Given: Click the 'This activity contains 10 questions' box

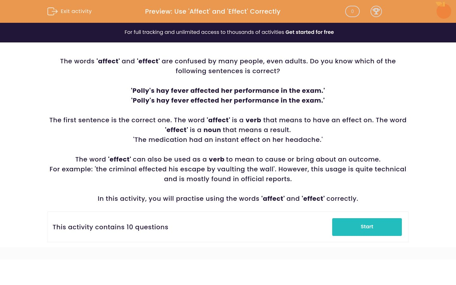Looking at the screenshot, I should [x=111, y=227].
